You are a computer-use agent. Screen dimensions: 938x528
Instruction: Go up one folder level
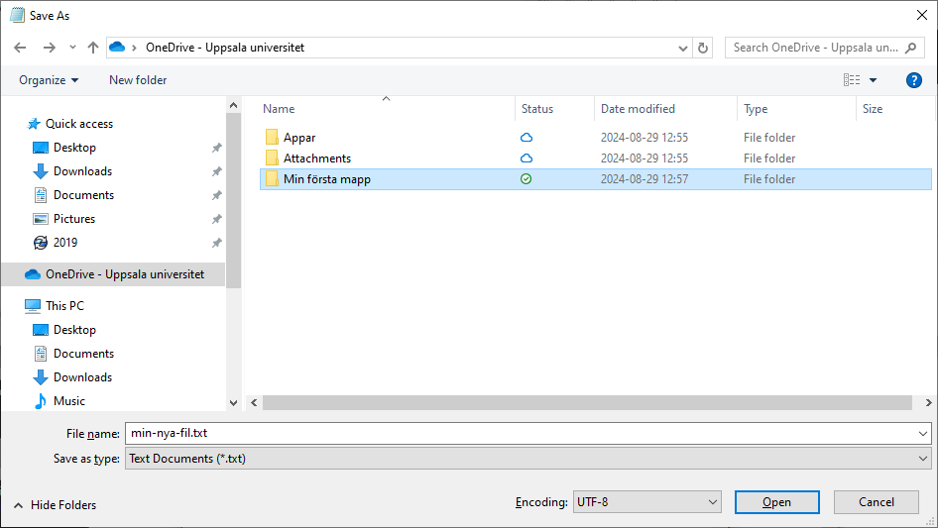pos(93,48)
